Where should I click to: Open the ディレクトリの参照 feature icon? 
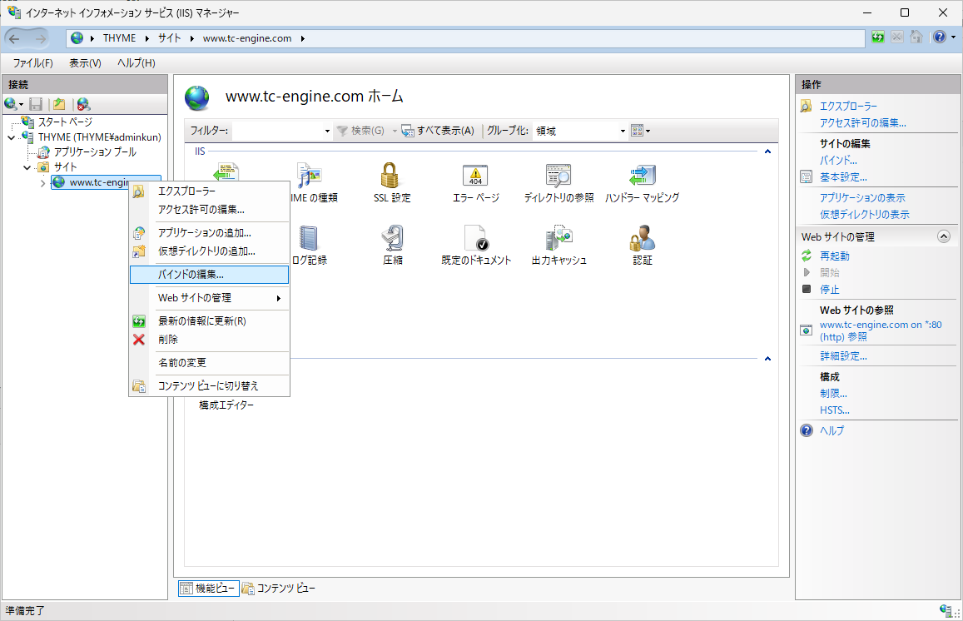(558, 183)
